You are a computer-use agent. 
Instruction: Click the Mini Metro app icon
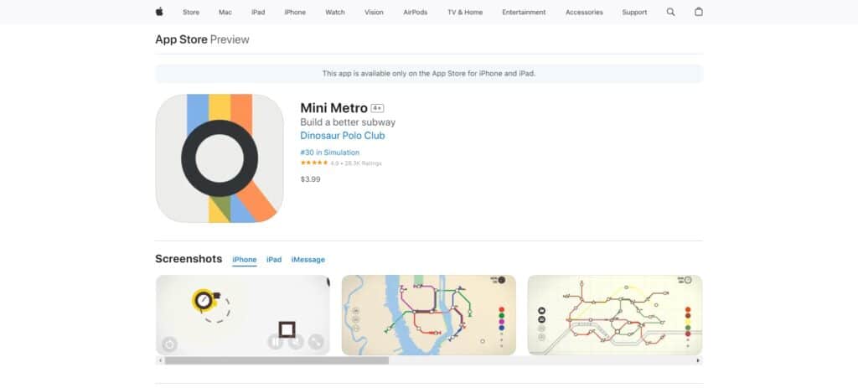(x=220, y=158)
